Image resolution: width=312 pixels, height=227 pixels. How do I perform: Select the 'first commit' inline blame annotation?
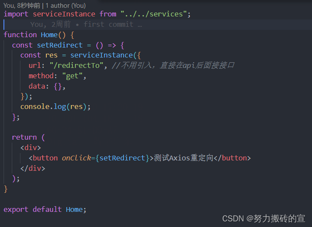click(109, 24)
